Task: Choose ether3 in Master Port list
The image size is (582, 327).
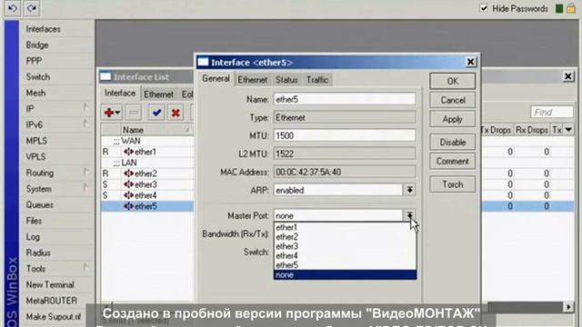Action: [x=345, y=246]
